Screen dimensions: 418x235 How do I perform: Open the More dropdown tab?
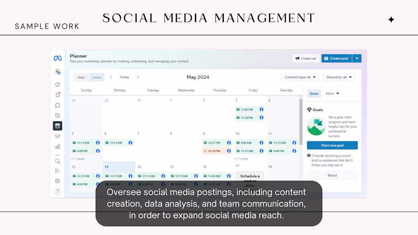(x=332, y=93)
